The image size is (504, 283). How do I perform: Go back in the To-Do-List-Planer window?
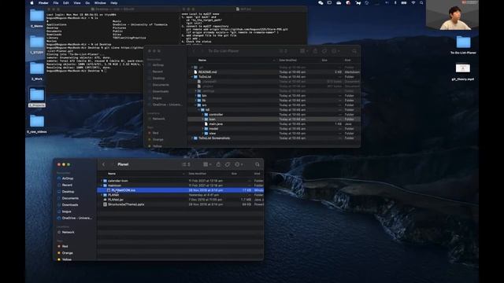pyautogui.click(x=194, y=51)
